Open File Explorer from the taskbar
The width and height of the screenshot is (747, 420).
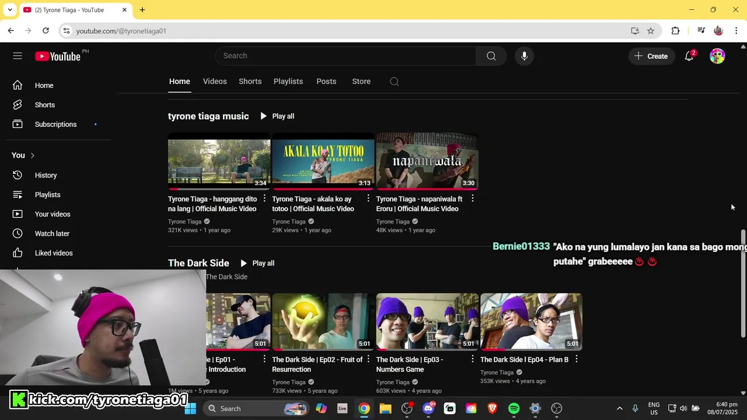(x=385, y=408)
